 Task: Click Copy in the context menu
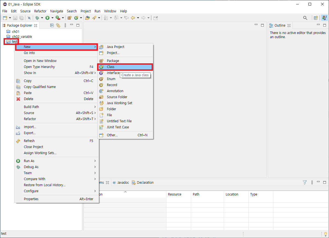pos(56,81)
